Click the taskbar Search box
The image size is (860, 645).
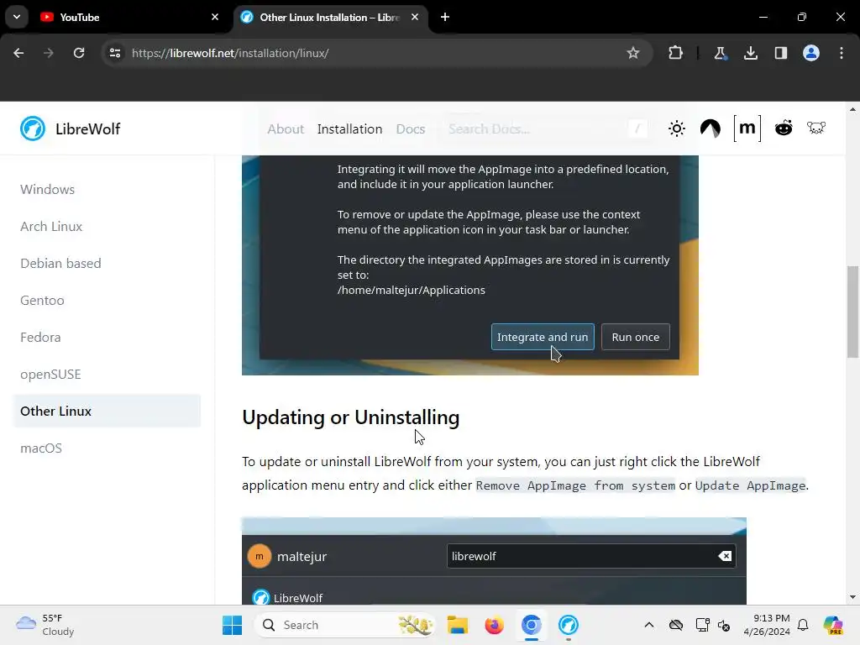(x=345, y=625)
